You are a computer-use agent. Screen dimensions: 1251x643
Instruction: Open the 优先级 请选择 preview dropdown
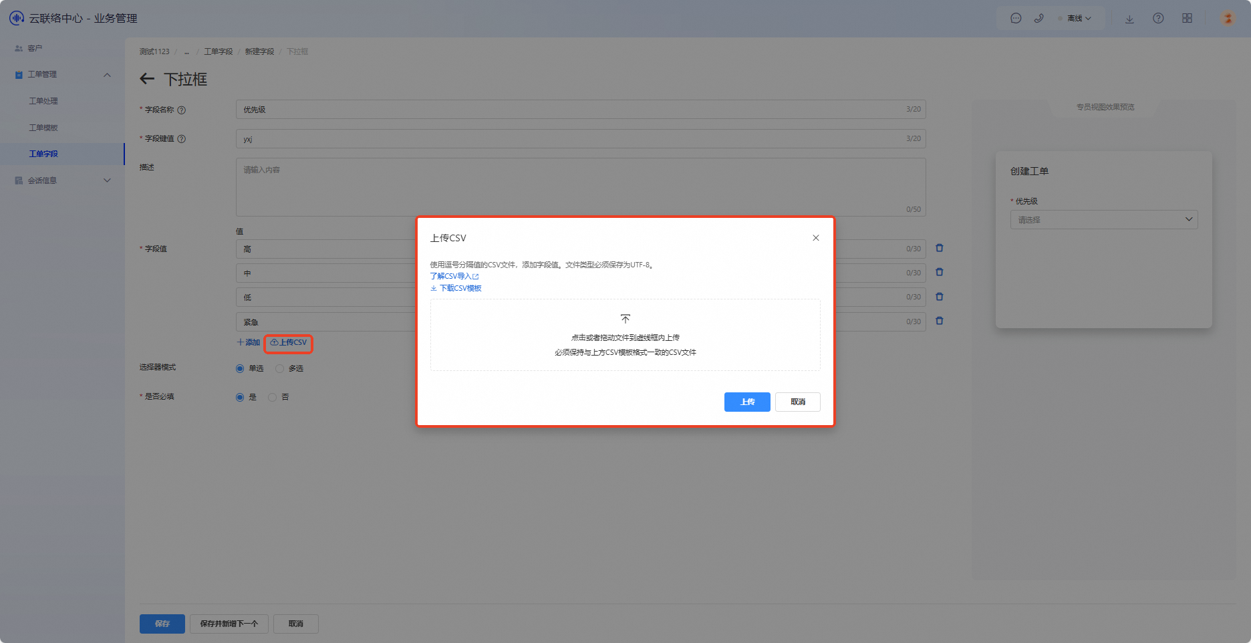[1104, 219]
